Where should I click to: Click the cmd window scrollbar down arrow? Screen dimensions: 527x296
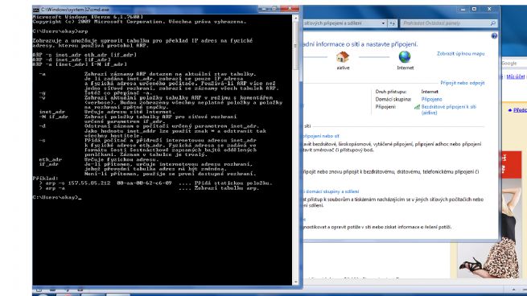click(x=296, y=282)
